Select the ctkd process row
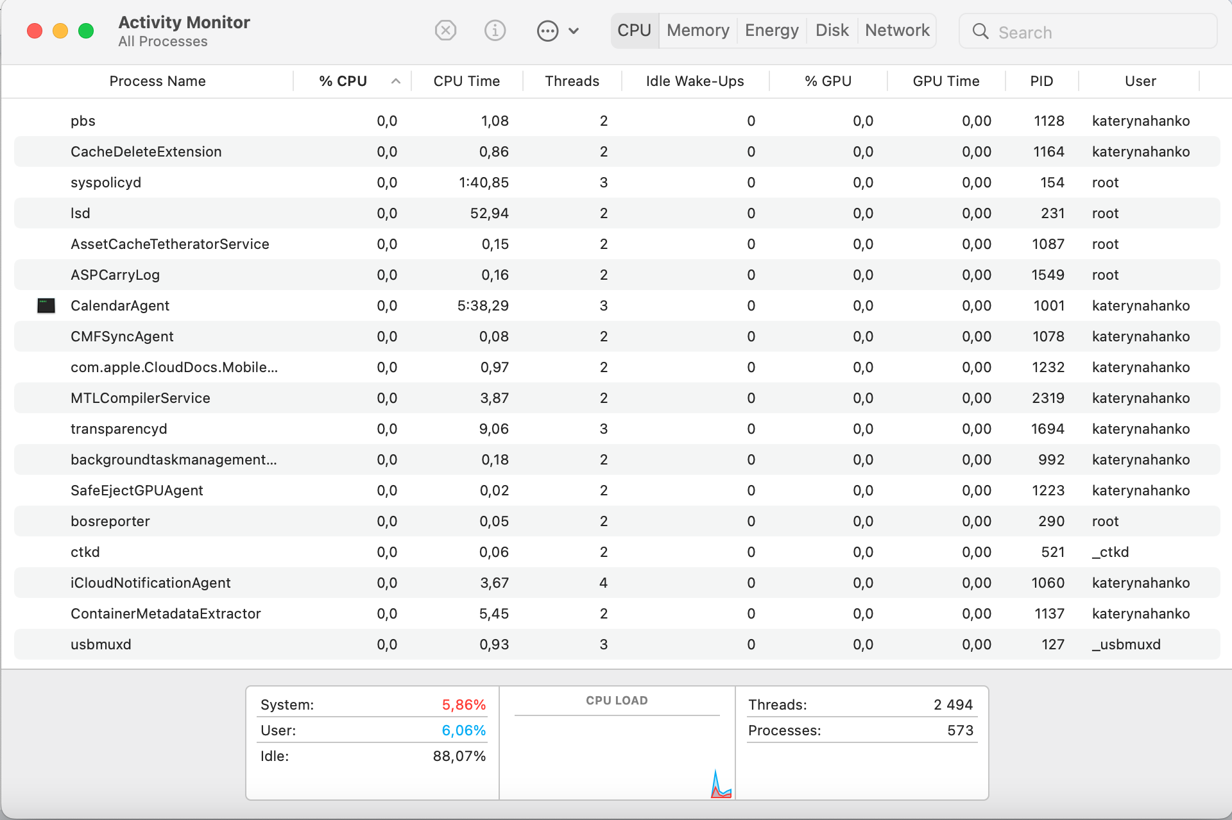Viewport: 1232px width, 820px height. pos(617,552)
